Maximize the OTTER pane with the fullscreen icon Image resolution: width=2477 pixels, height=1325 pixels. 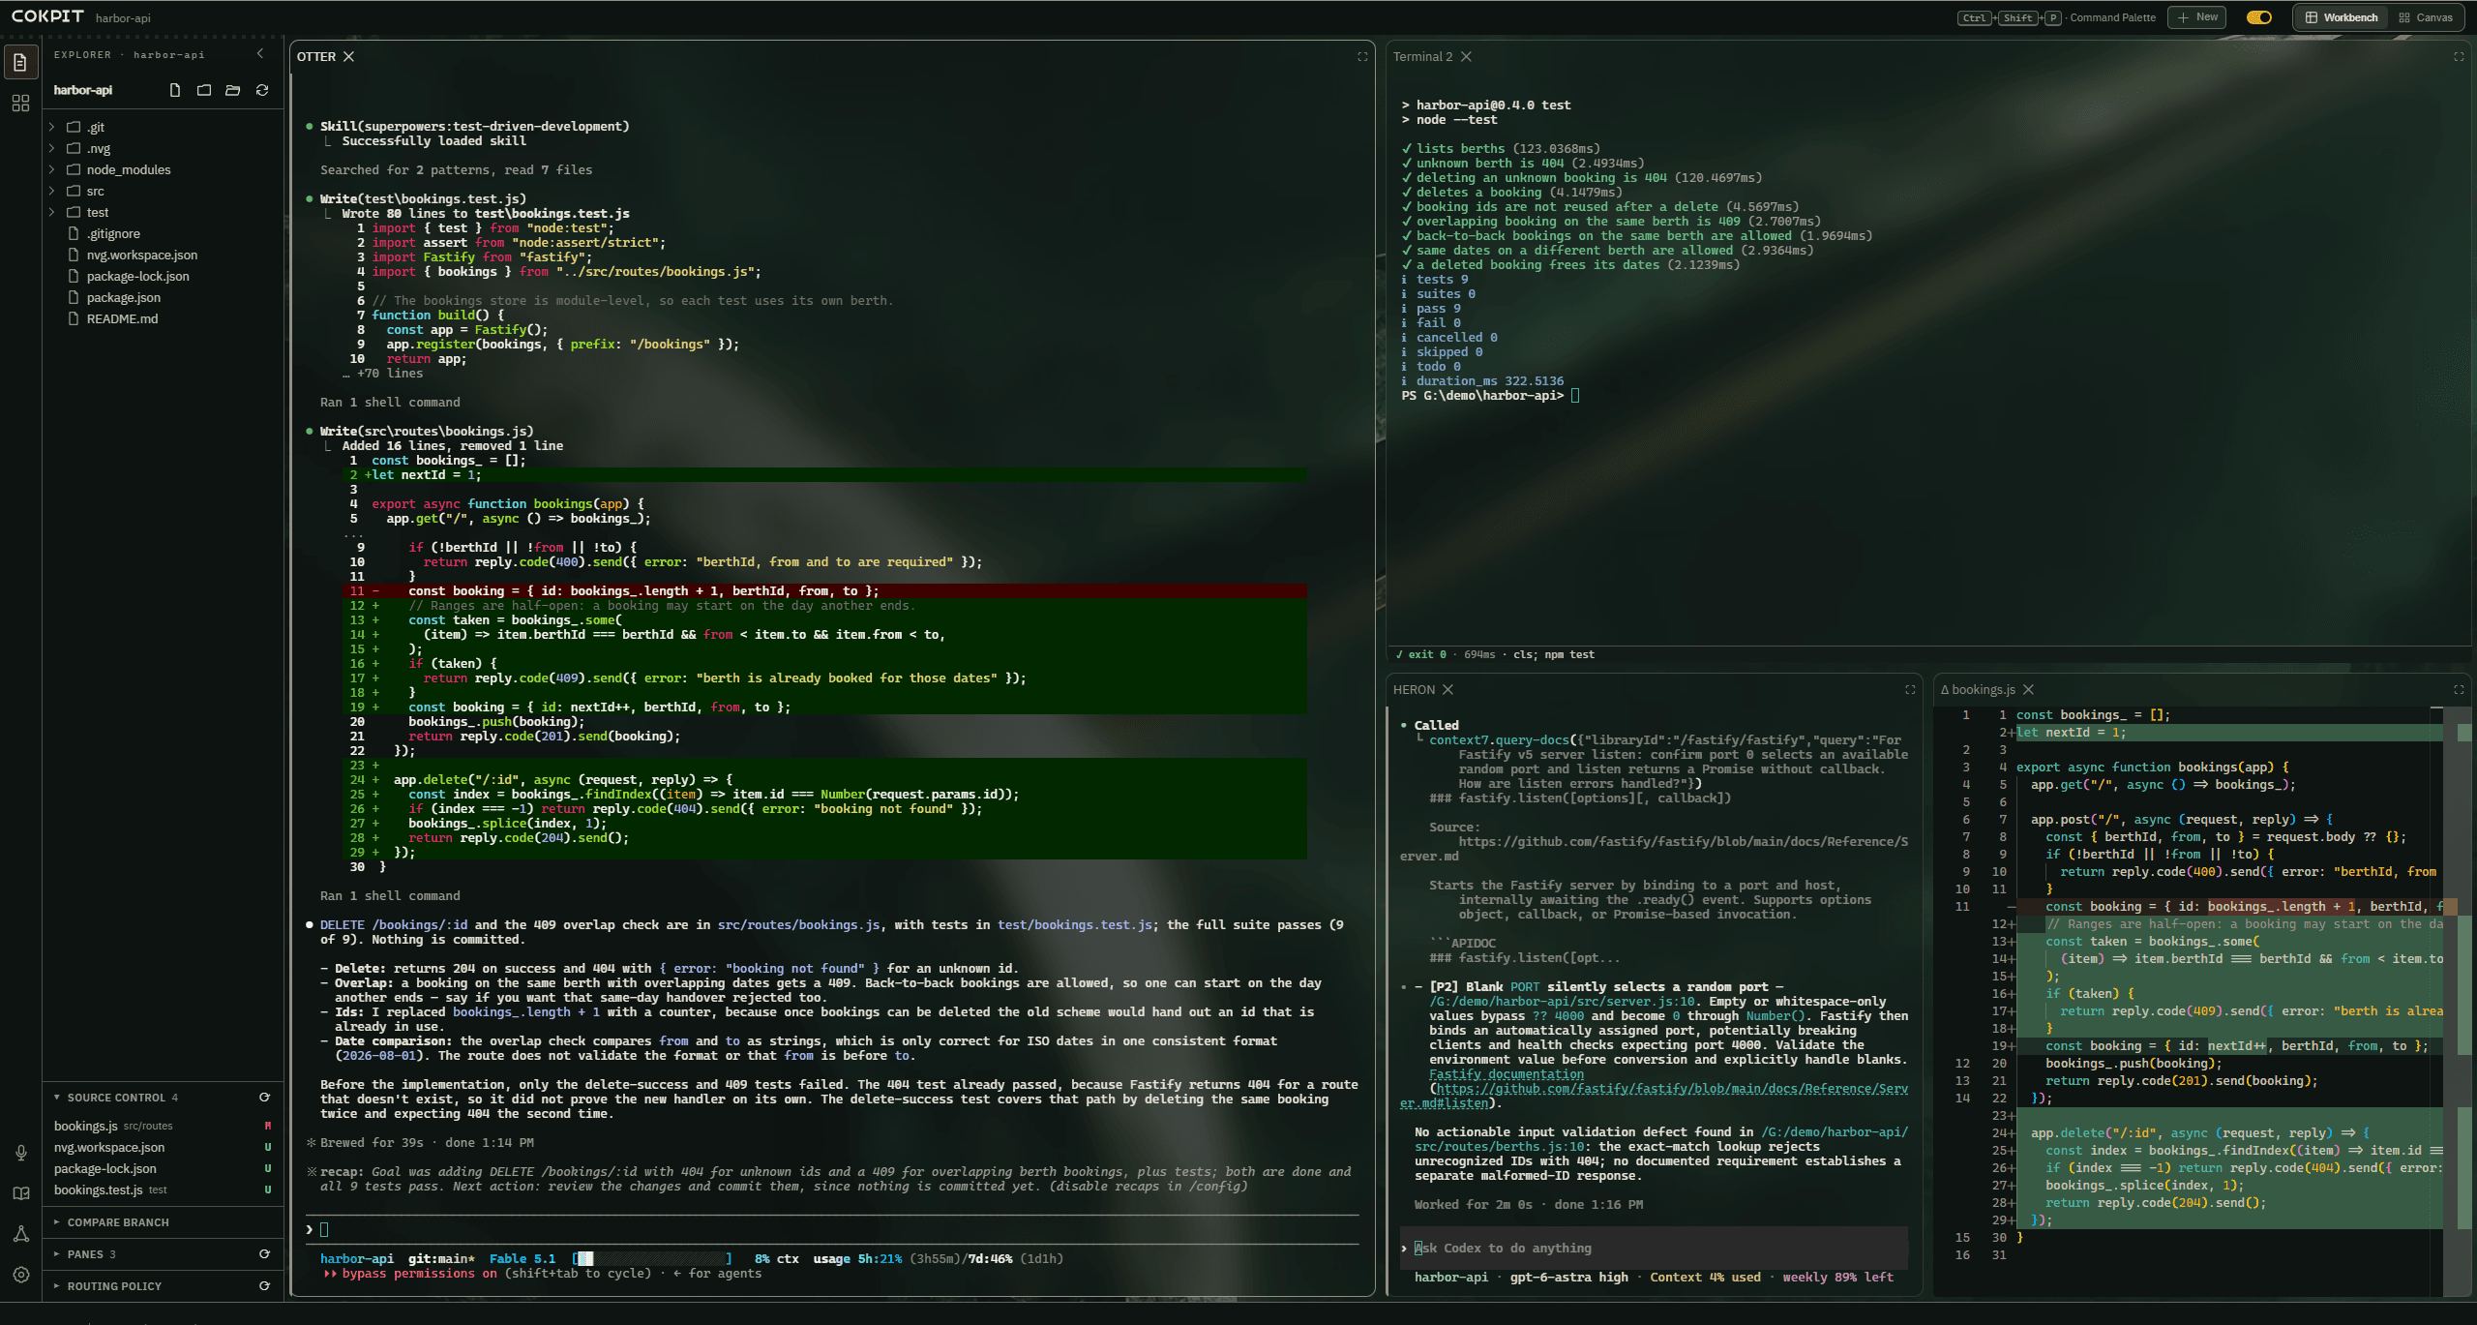click(1362, 56)
